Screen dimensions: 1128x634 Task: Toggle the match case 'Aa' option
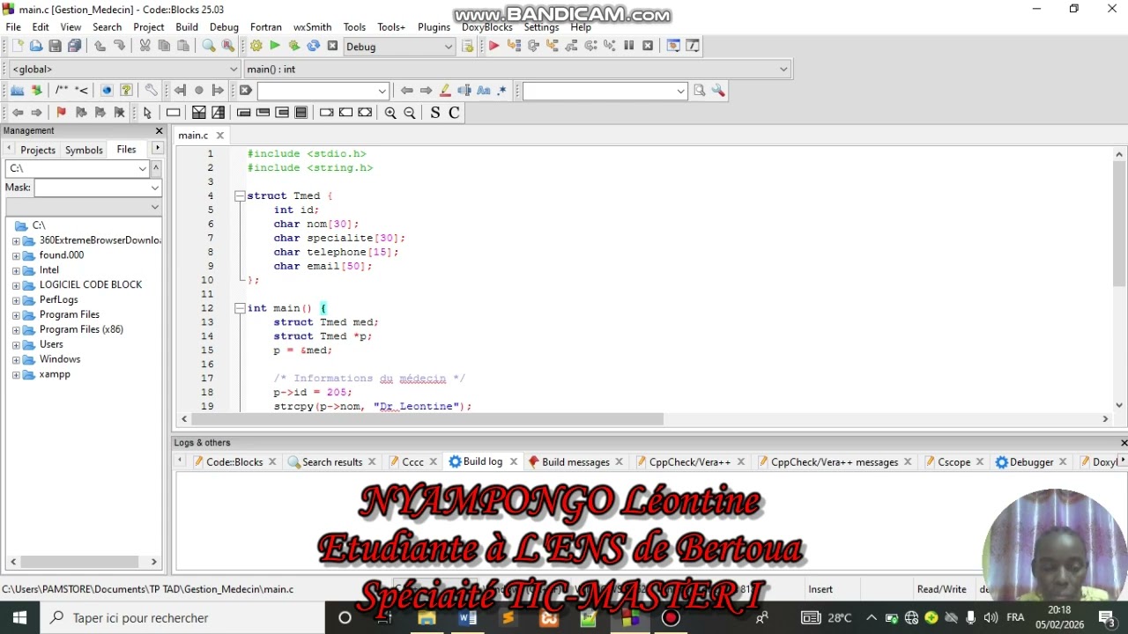(483, 90)
